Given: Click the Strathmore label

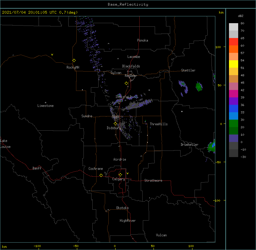Looking at the screenshot, I should coord(153,181).
